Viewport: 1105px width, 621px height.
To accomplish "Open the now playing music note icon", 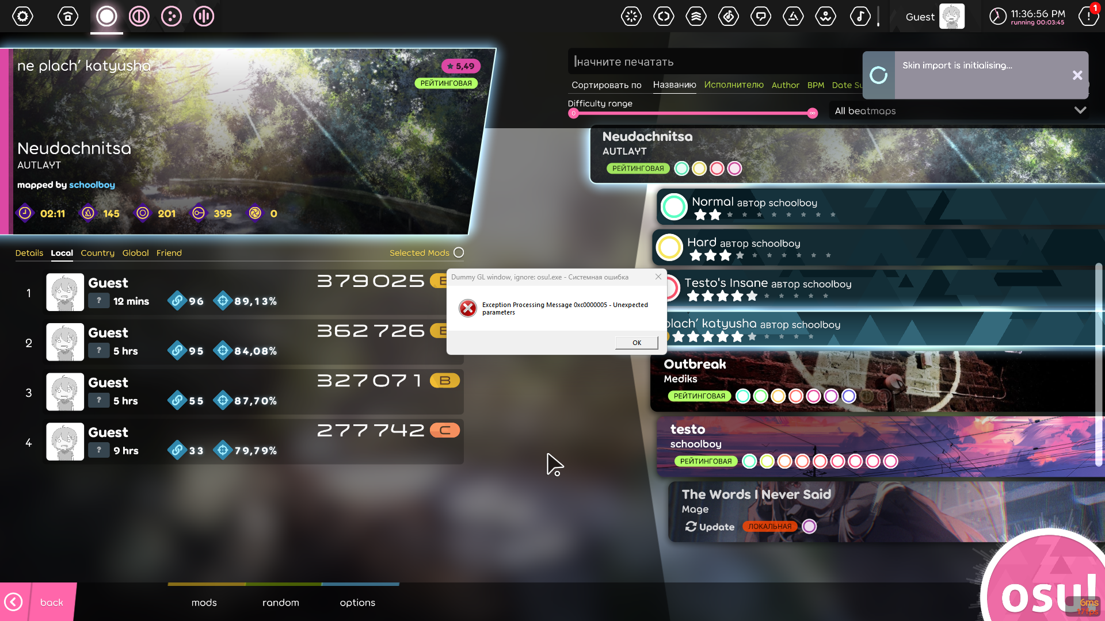I will 860,16.
